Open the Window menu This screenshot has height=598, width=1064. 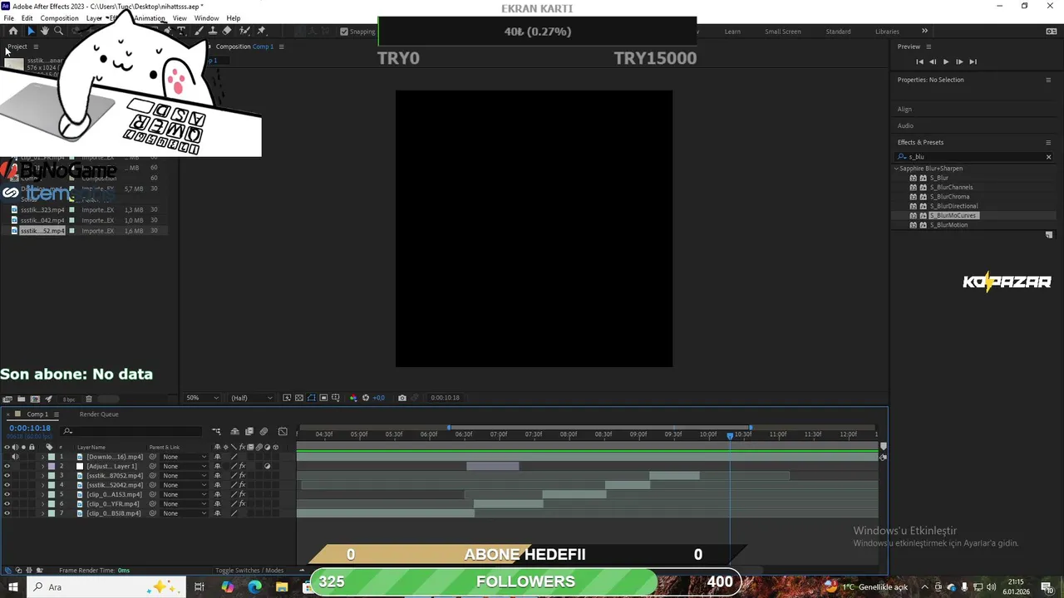pos(206,18)
